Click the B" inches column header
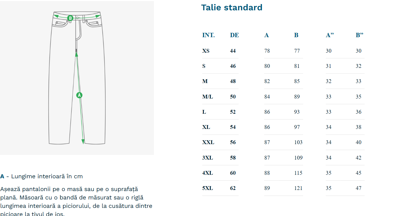Screen dimensions: 398x216 coord(359,35)
